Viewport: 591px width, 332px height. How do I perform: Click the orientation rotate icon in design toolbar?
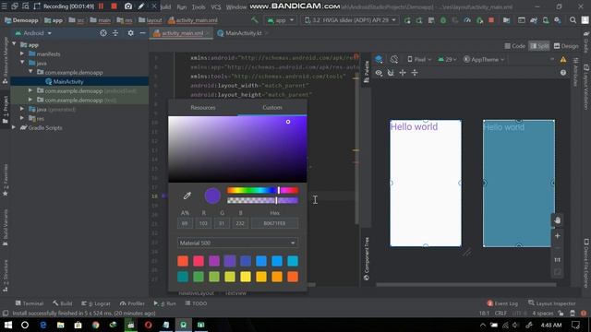pos(394,59)
